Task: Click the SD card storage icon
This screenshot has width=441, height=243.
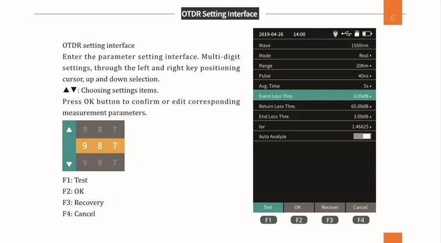Action: pos(357,34)
